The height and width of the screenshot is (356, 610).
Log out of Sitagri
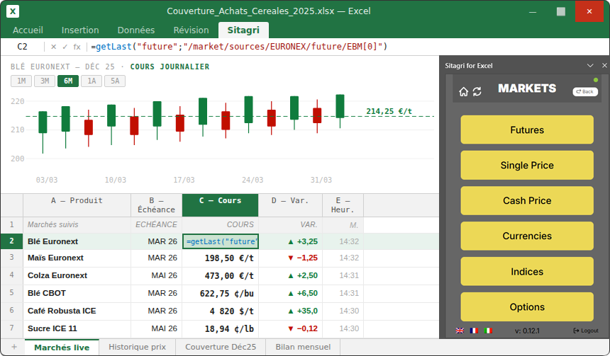tap(586, 331)
